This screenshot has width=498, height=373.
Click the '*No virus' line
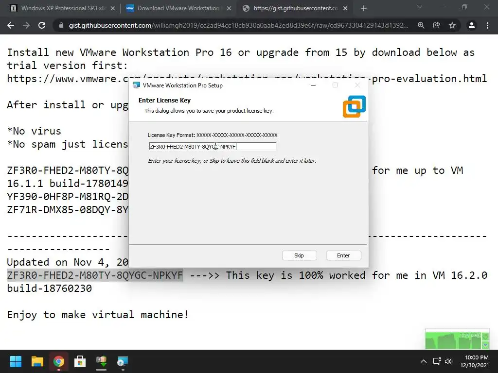[x=34, y=131]
